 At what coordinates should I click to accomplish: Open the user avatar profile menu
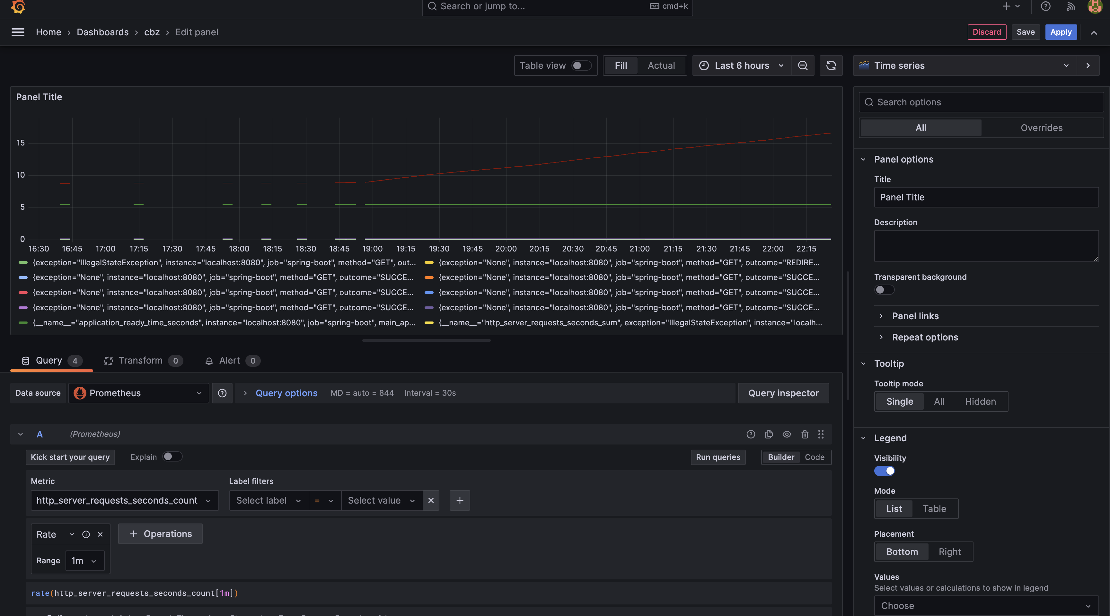(1095, 6)
